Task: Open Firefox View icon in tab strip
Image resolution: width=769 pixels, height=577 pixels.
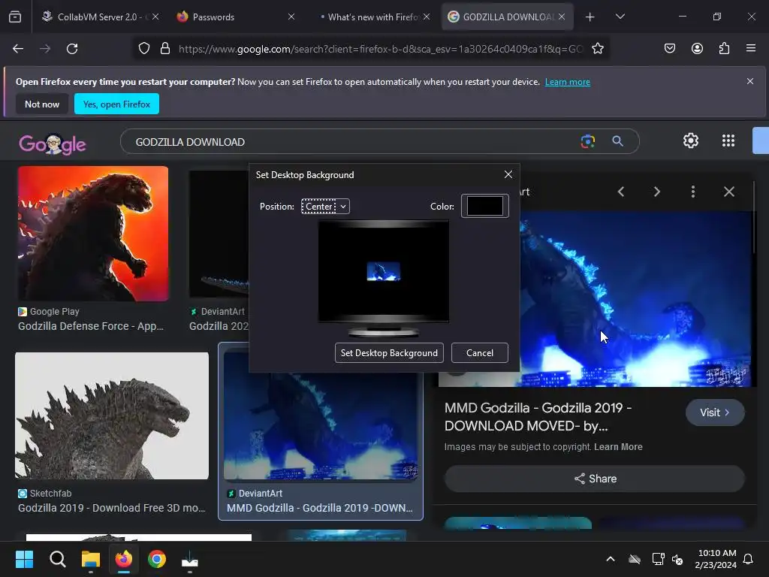Action: pyautogui.click(x=15, y=17)
